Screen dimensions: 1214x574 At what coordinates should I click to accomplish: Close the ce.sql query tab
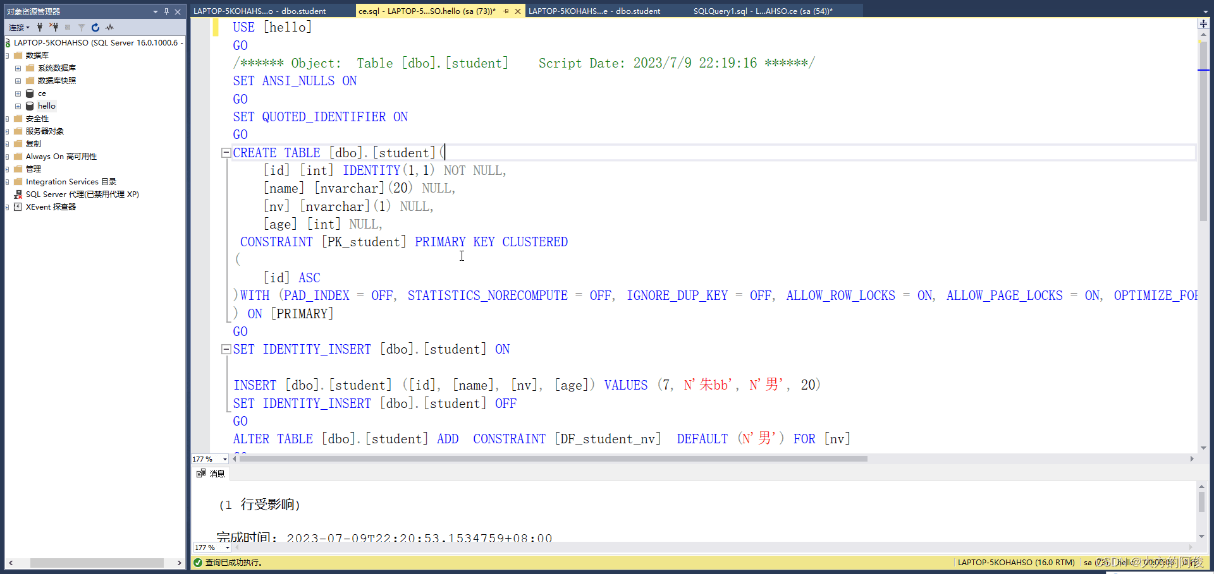click(518, 11)
